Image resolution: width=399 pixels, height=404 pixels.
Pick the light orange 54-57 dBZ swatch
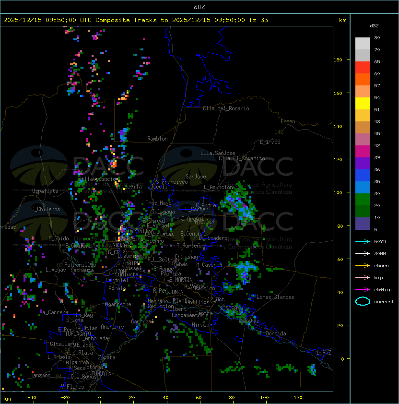coord(363,92)
